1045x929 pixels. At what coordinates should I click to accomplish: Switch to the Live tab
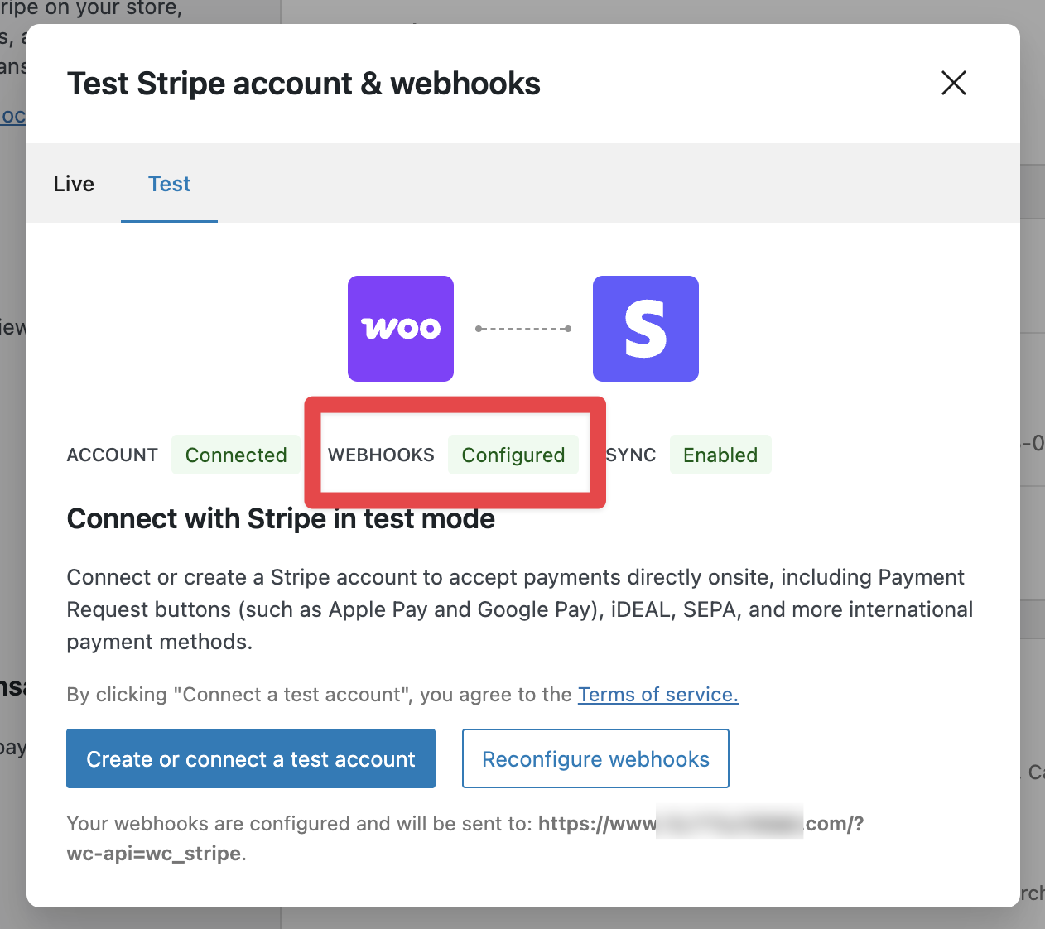73,183
